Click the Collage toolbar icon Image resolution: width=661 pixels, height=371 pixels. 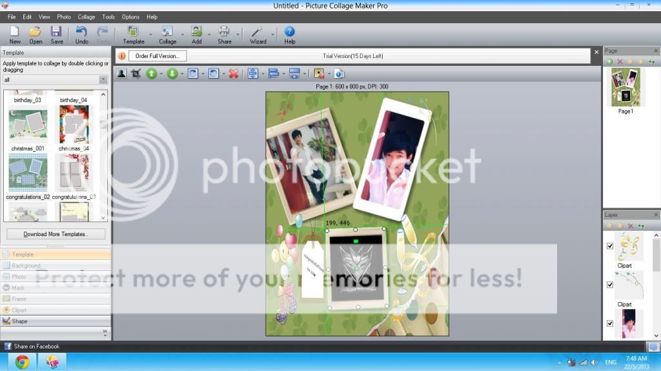tap(167, 35)
